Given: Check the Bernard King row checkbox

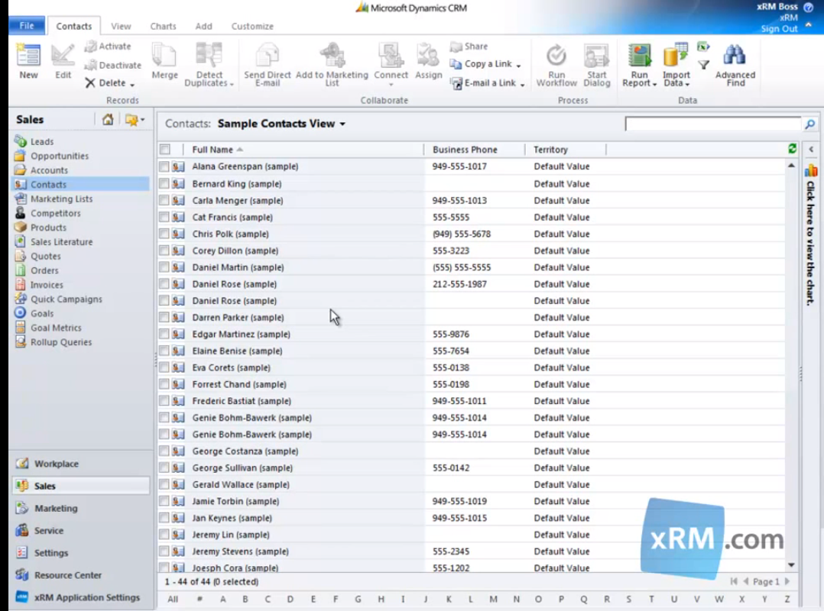Looking at the screenshot, I should [x=164, y=184].
